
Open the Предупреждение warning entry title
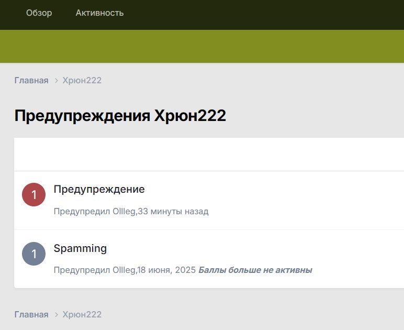[x=99, y=189]
